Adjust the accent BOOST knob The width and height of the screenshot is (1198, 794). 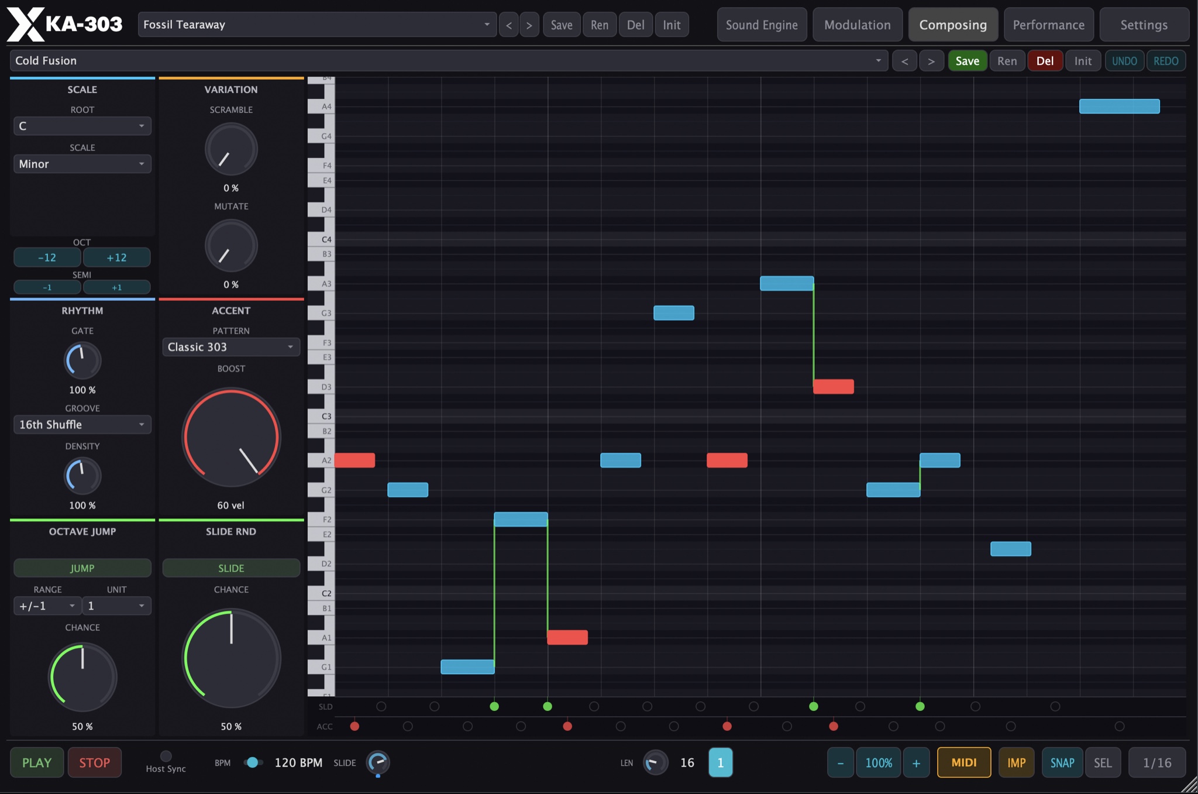pos(231,438)
